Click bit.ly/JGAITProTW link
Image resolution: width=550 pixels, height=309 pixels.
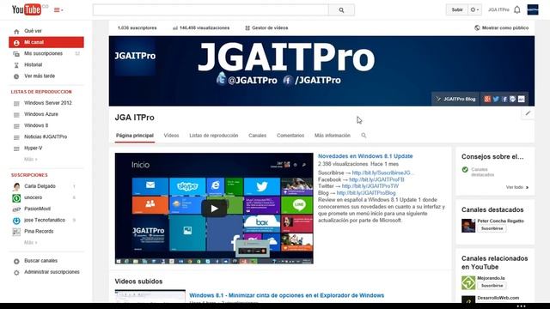[x=370, y=186]
